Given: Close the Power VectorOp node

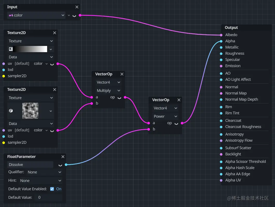Looking at the screenshot, I should click(x=179, y=100).
